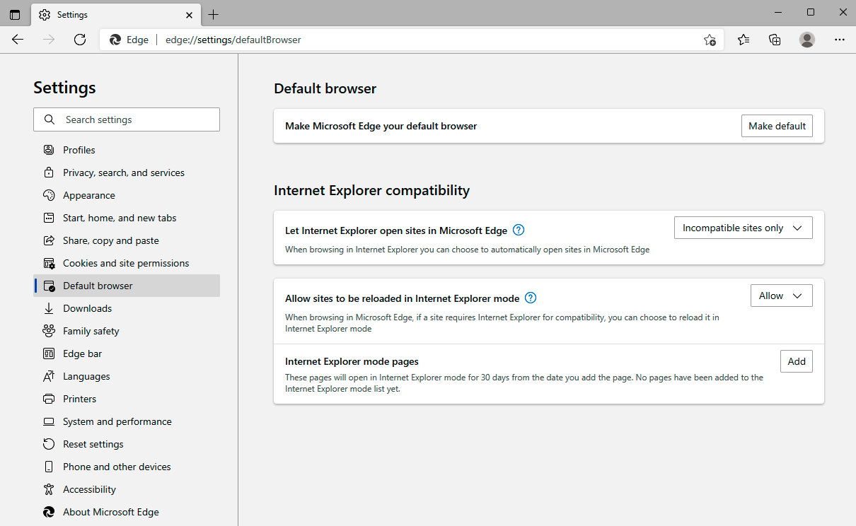Screen dimensions: 856x526
Task: Open the Favorites list icon
Action: (744, 40)
